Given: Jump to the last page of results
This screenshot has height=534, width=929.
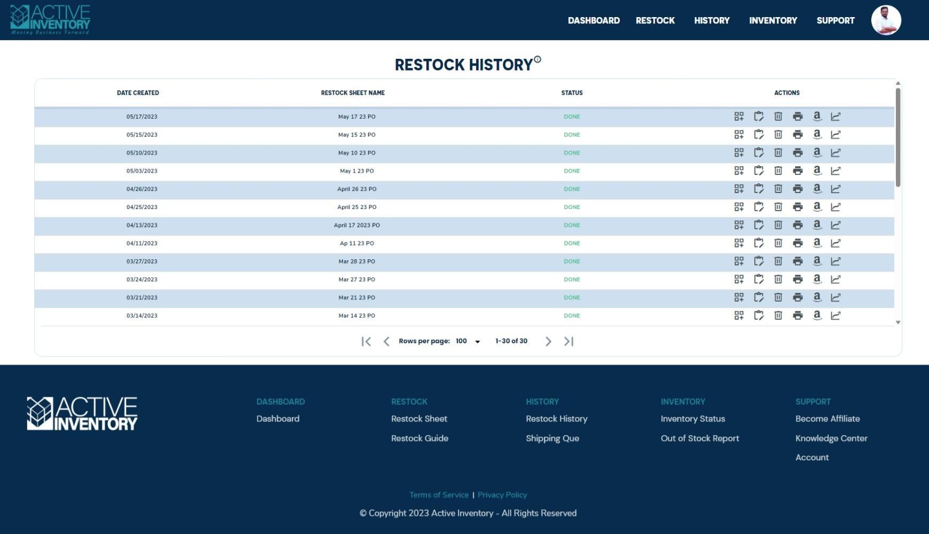Looking at the screenshot, I should pyautogui.click(x=568, y=342).
